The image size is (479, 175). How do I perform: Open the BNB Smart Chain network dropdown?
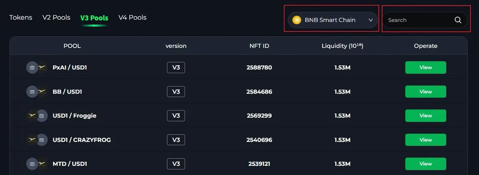click(333, 20)
